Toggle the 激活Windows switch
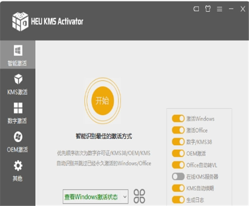This screenshot has height=206, width=249. pos(178,119)
